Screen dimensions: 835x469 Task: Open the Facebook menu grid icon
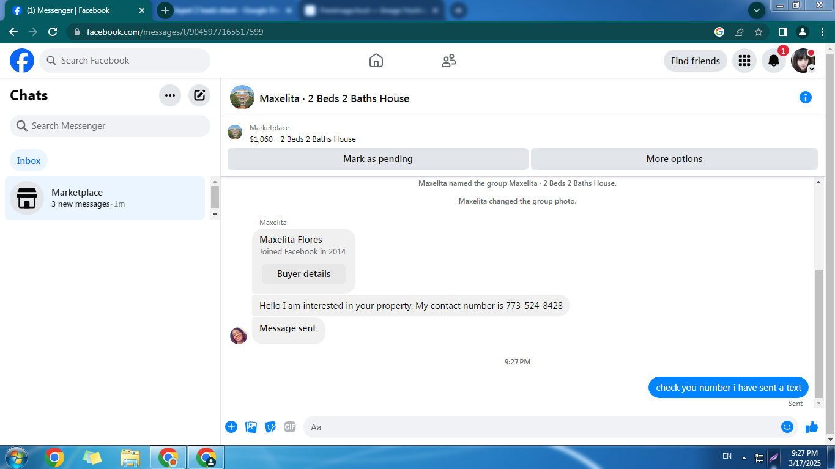click(x=744, y=61)
